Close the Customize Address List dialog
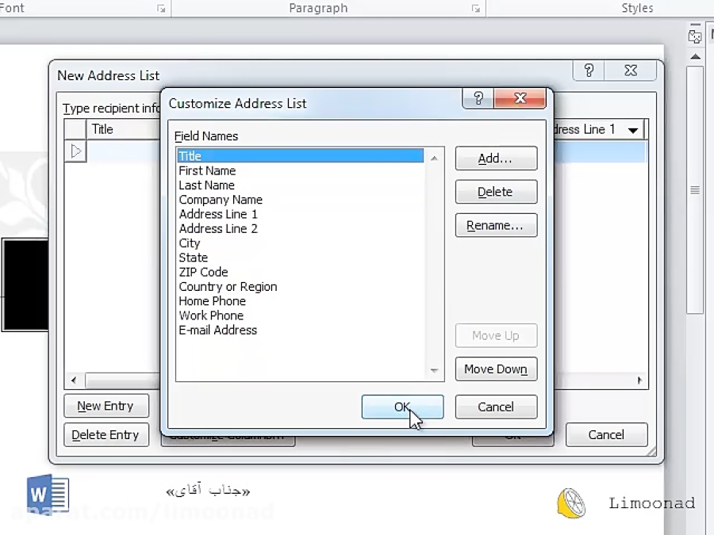The image size is (714, 535). (520, 98)
